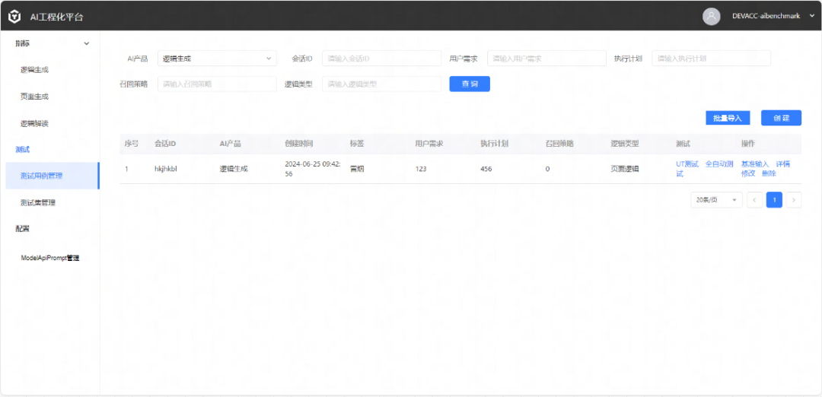Click 删除 in the 操作 column

click(769, 173)
